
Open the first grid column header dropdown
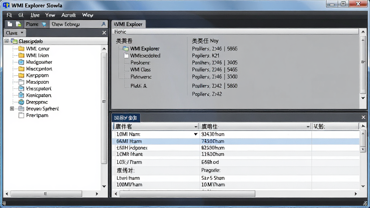(195, 127)
